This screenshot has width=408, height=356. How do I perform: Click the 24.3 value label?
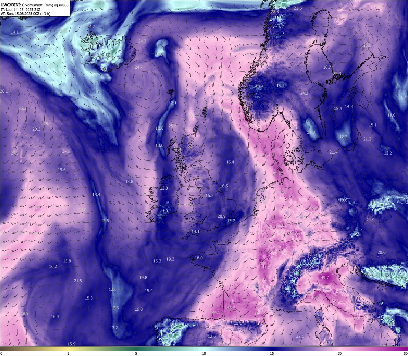tap(142, 41)
